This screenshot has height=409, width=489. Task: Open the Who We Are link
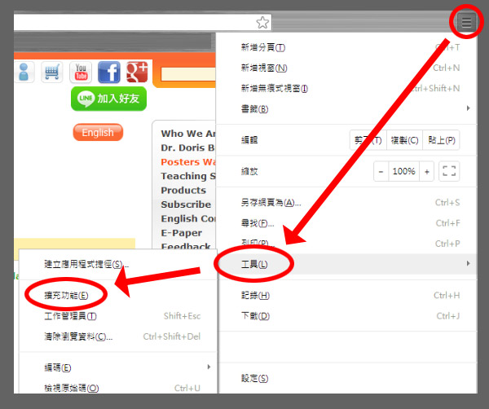(188, 134)
